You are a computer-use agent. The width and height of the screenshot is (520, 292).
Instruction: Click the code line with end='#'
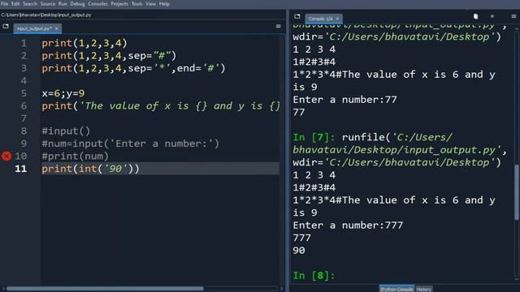(x=133, y=68)
